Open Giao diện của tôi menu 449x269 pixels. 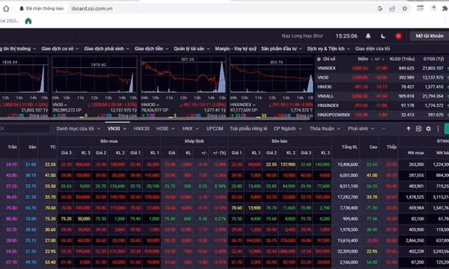[373, 49]
